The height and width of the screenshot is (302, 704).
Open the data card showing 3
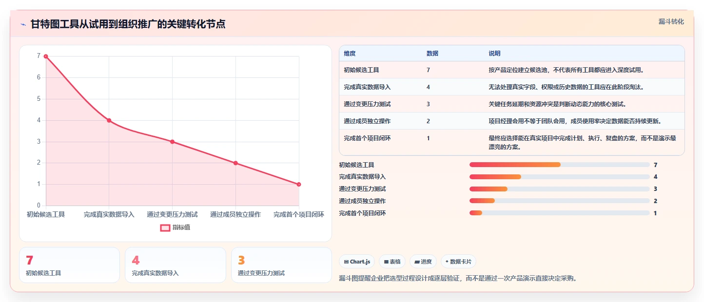(x=282, y=265)
